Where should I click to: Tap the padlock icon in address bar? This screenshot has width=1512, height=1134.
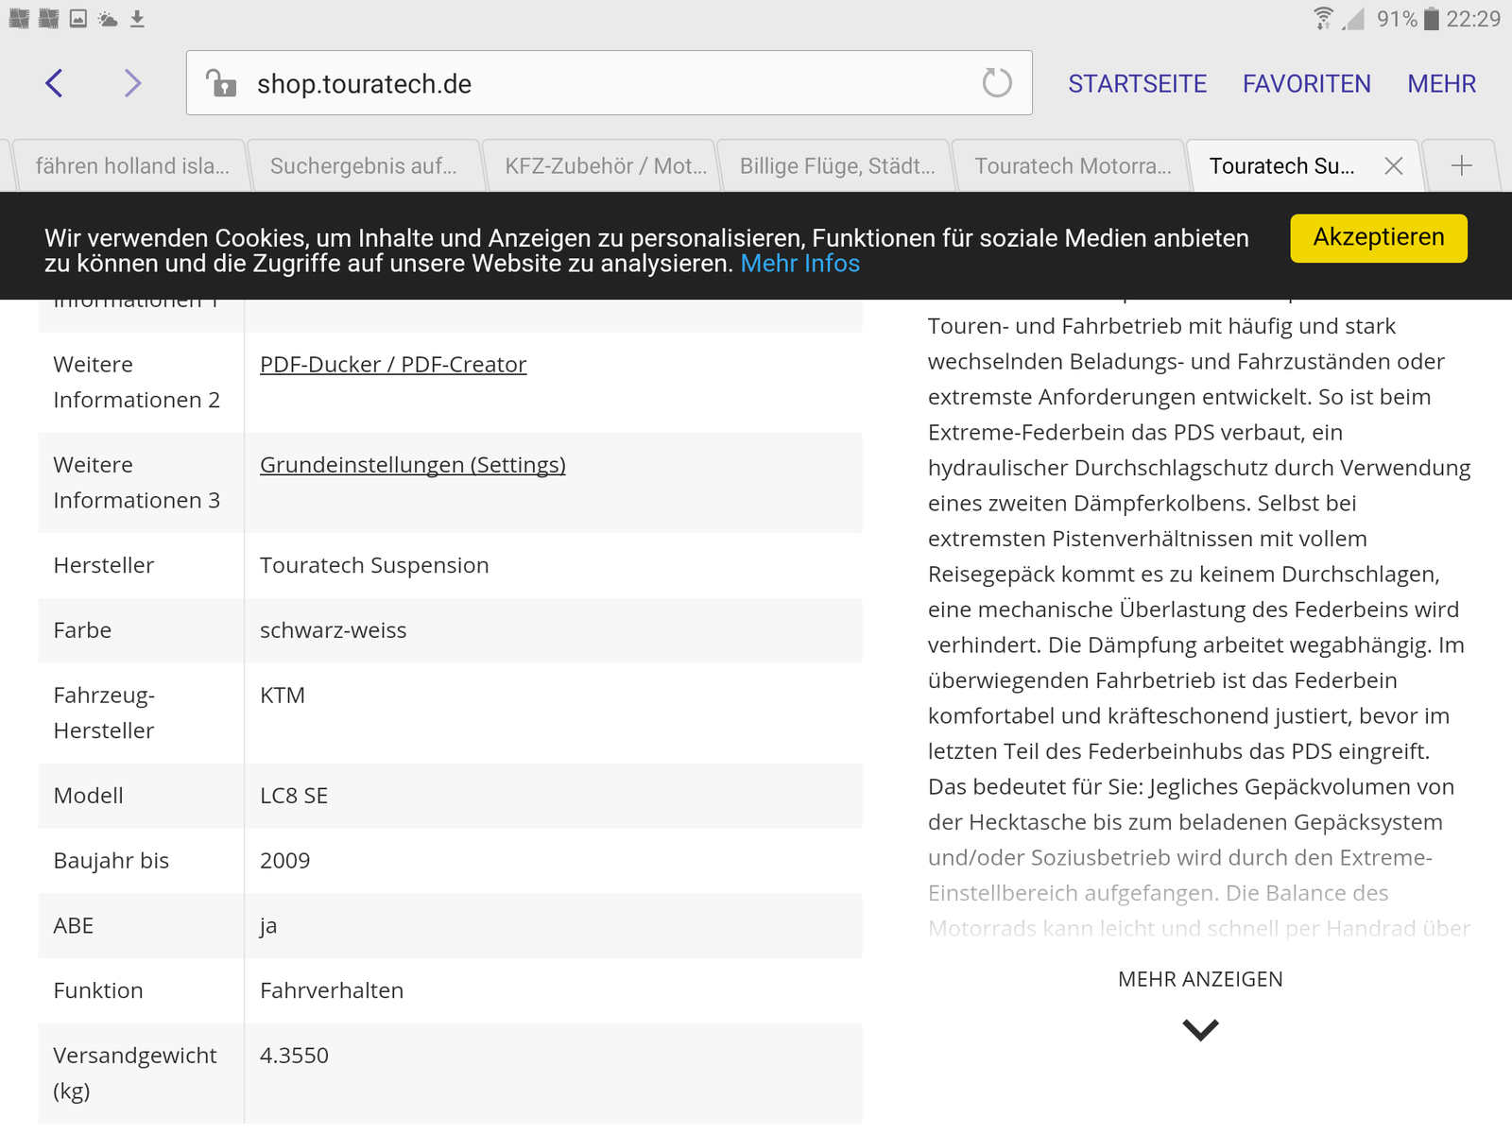click(221, 83)
